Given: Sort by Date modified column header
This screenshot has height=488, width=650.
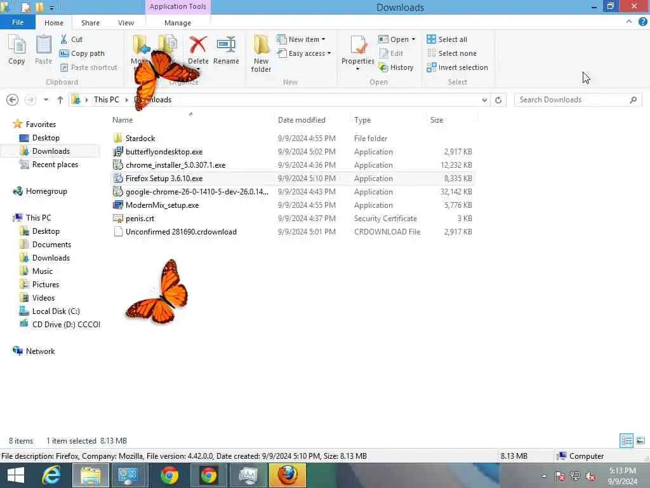Looking at the screenshot, I should tap(312, 120).
